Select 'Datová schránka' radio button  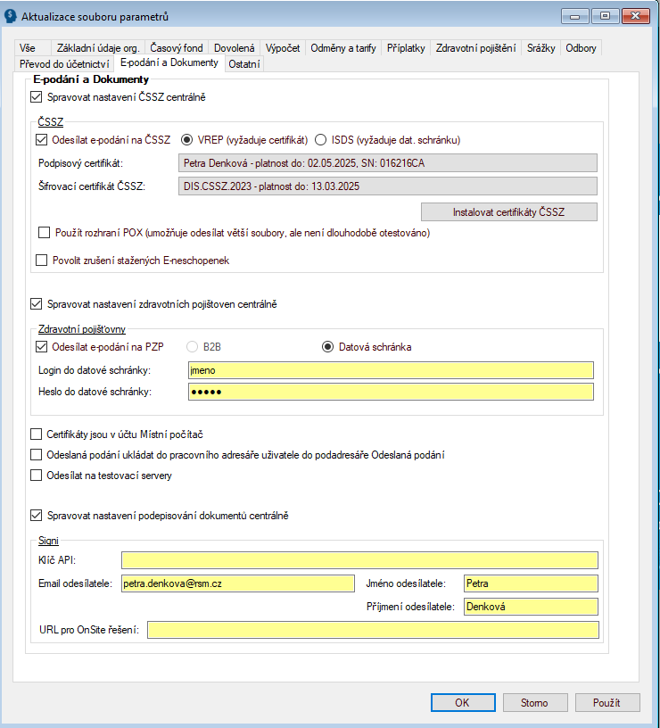pyautogui.click(x=327, y=347)
